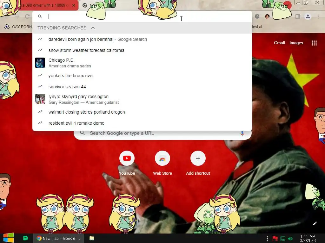Image resolution: width=325 pixels, height=243 pixels.
Task: Open the green chat app on taskbar
Action: click(25, 238)
